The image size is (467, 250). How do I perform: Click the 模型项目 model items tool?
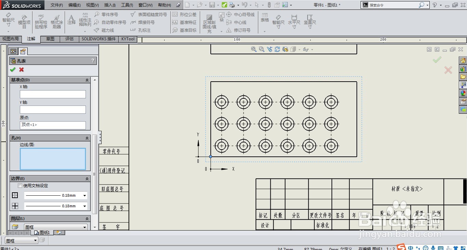tap(24, 22)
